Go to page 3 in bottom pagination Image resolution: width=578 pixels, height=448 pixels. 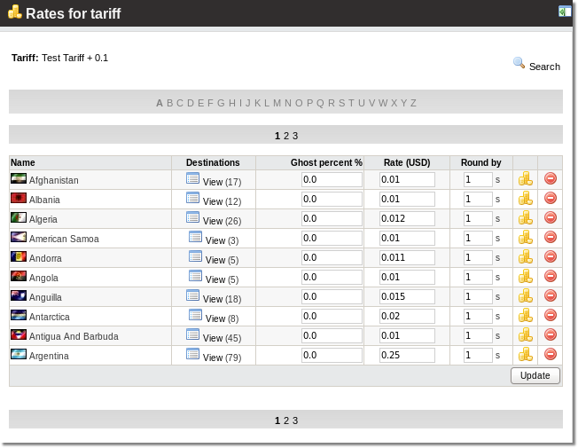click(x=295, y=420)
